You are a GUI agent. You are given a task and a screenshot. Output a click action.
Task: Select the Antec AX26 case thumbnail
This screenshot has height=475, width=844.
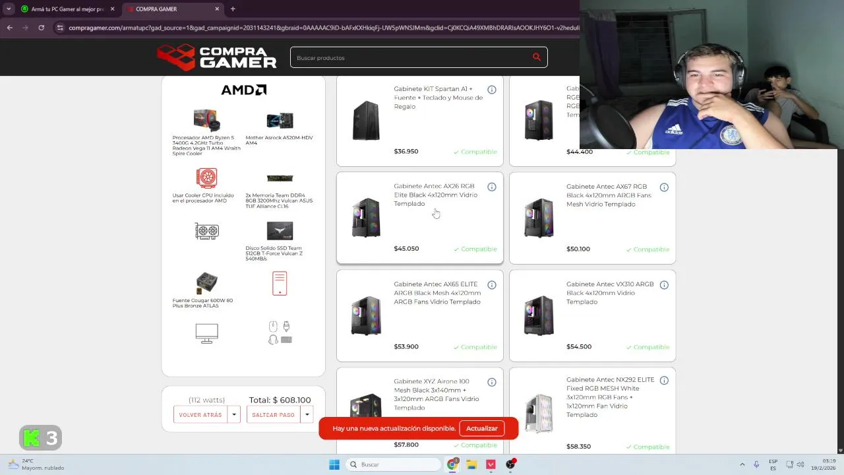[366, 217]
